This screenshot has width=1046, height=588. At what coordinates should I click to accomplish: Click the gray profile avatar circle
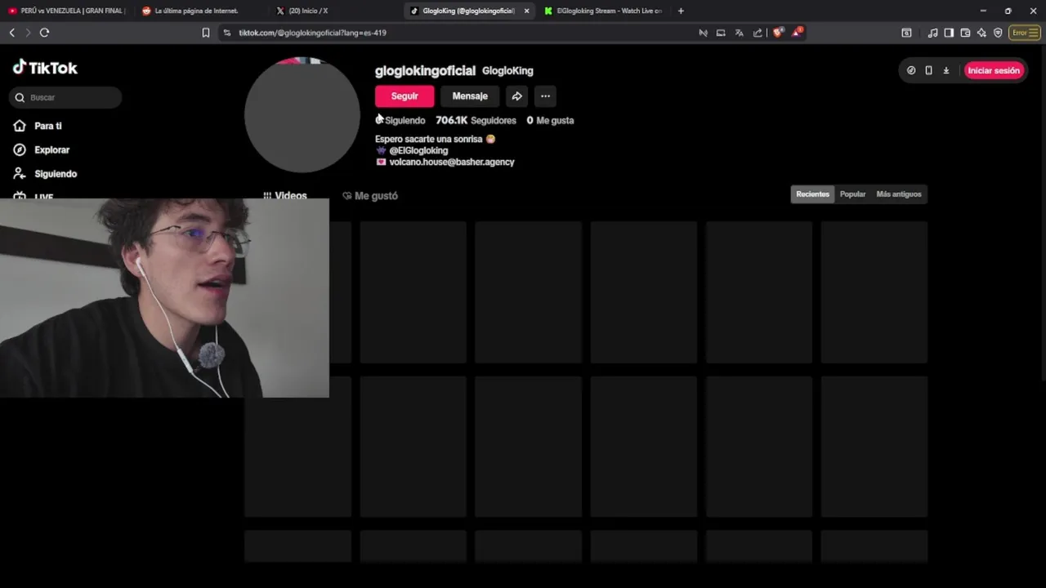[302, 115]
